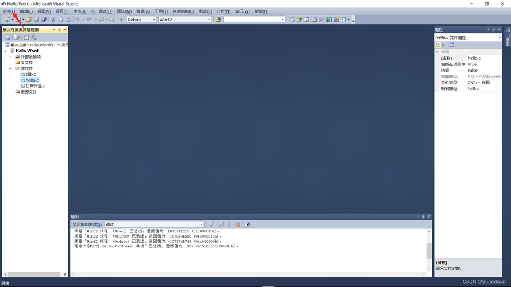Open the 调试(D) menu
This screenshot has width=511, height=287.
tap(105, 11)
